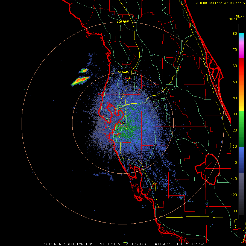Image resolution: width=246 pixels, height=246 pixels.
Task: Click the "100 NMI" range ring label
Action: click(123, 22)
